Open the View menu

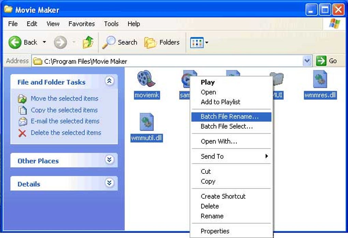(x=53, y=24)
